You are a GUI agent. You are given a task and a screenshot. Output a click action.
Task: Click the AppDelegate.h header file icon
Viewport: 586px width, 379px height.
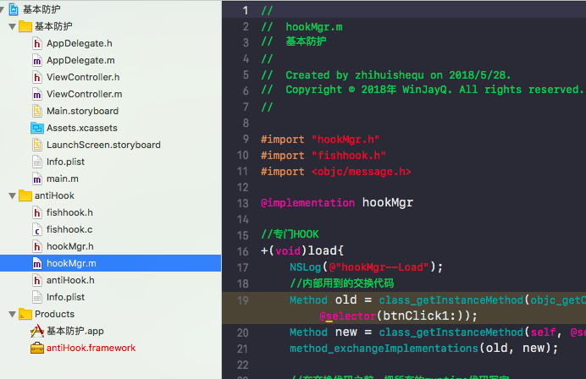pyautogui.click(x=37, y=44)
